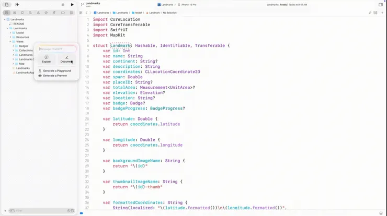
Task: Click the navigator Filter field
Action: (x=41, y=211)
